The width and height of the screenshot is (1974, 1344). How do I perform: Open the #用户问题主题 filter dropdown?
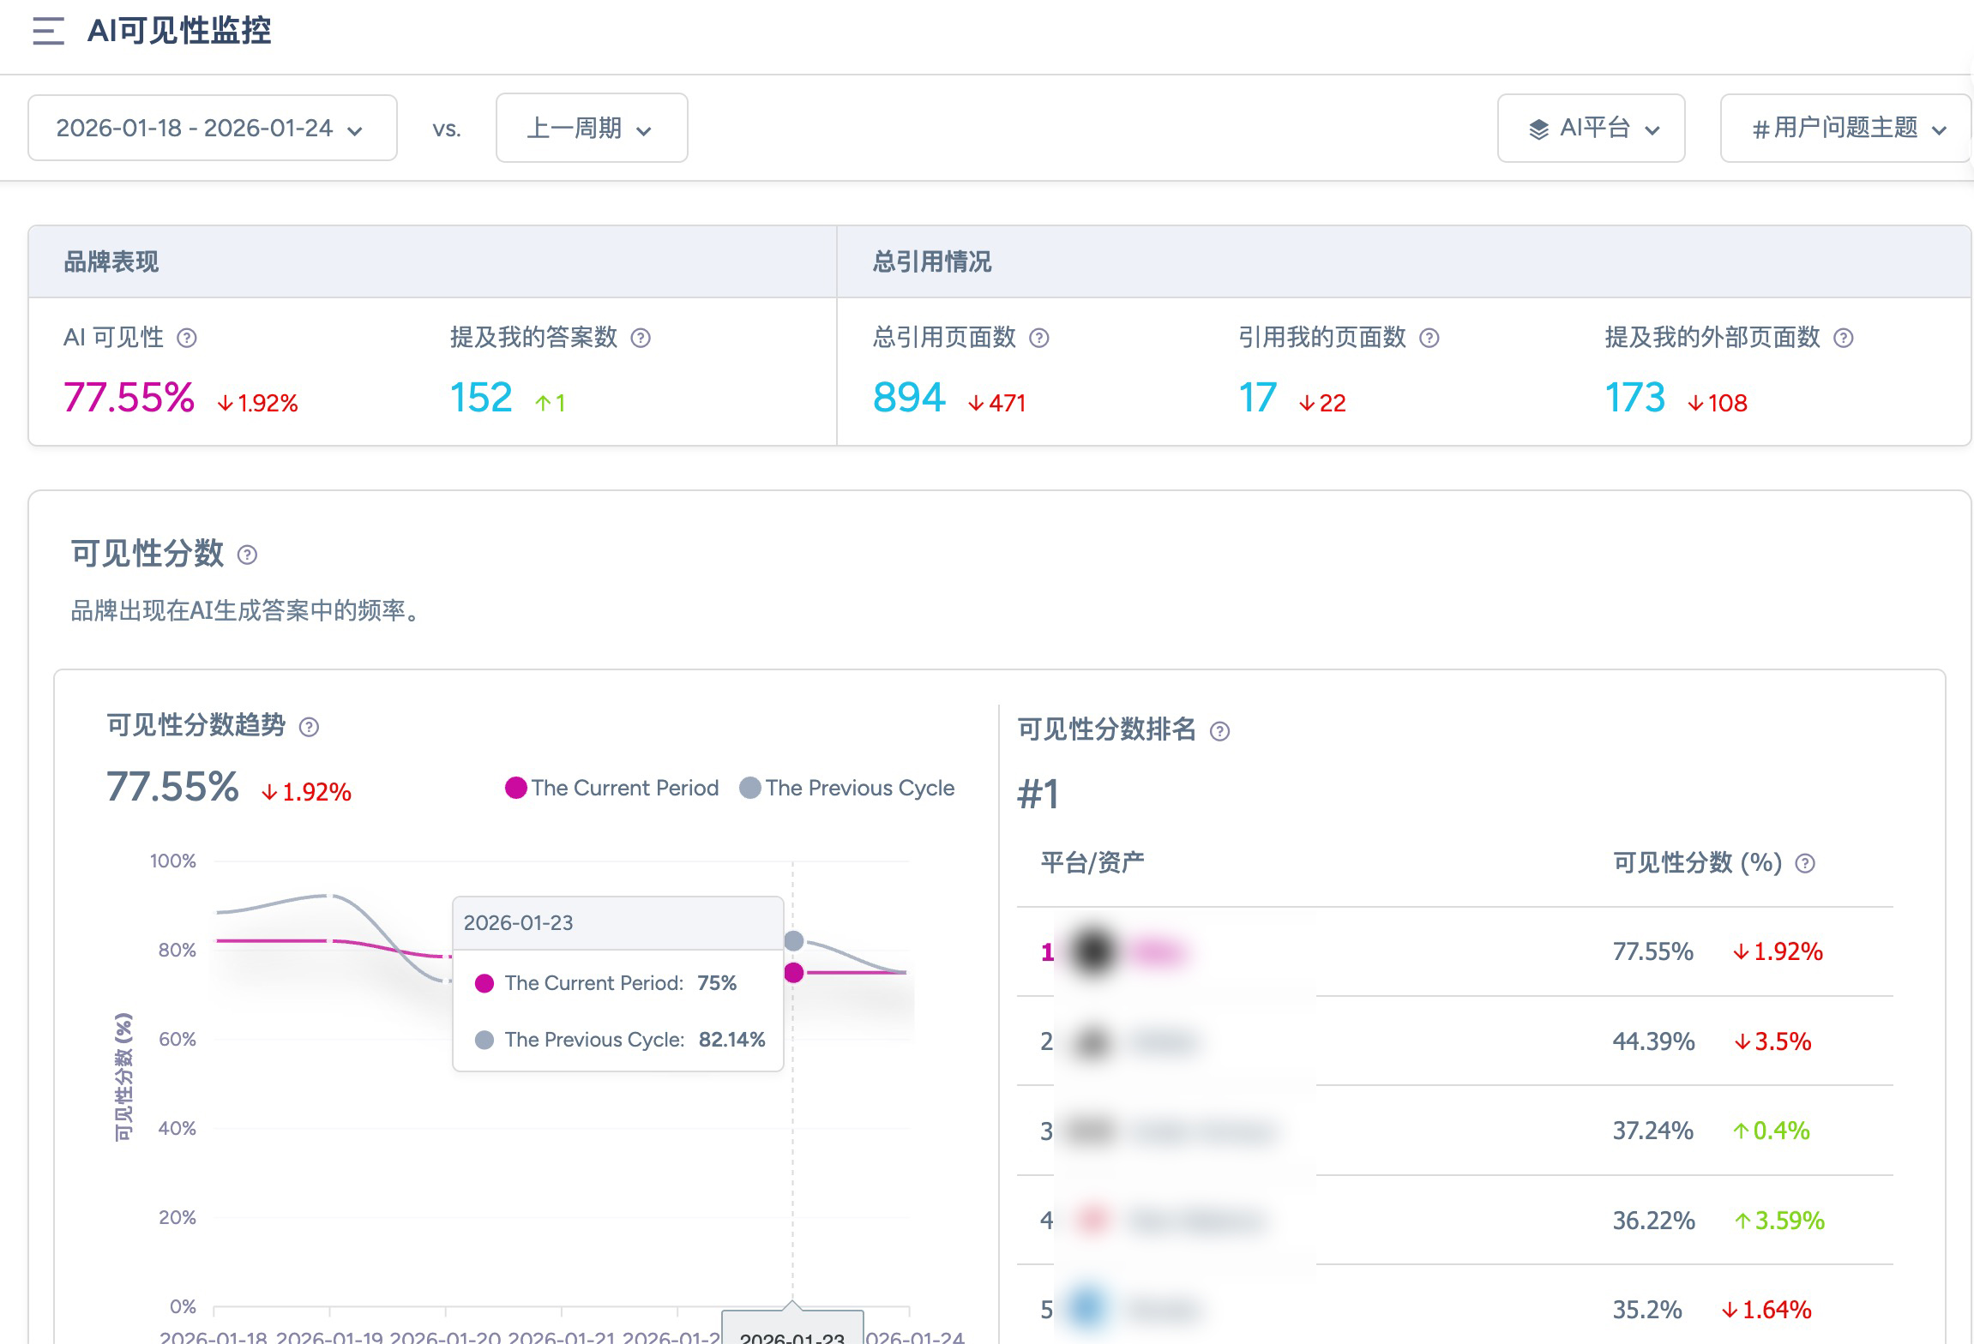click(x=1845, y=129)
